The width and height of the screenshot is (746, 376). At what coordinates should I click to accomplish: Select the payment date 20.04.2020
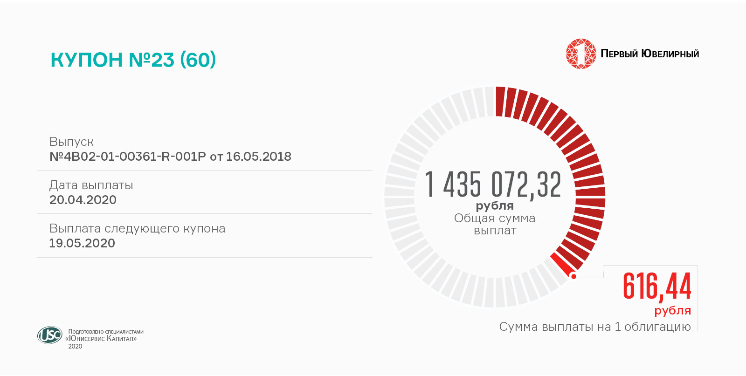(x=83, y=200)
